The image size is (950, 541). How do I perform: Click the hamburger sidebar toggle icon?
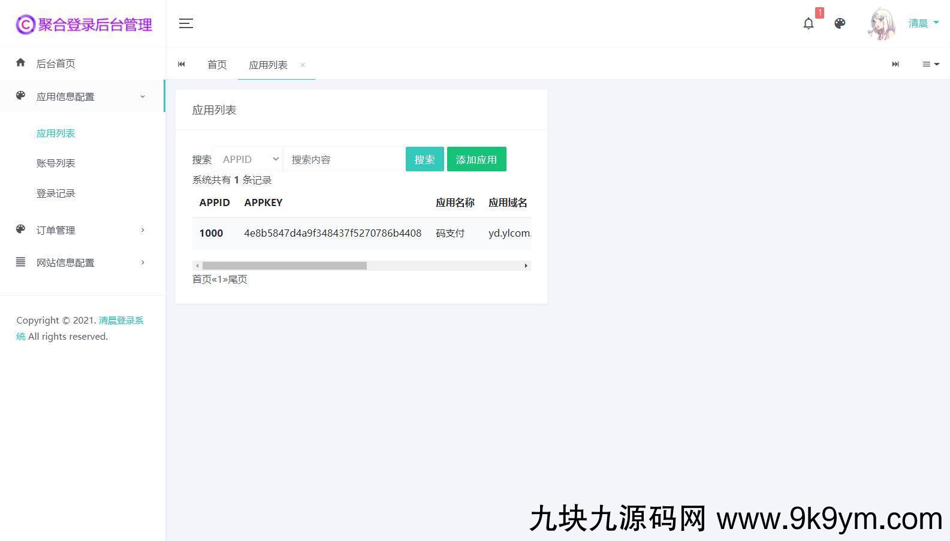coord(186,23)
